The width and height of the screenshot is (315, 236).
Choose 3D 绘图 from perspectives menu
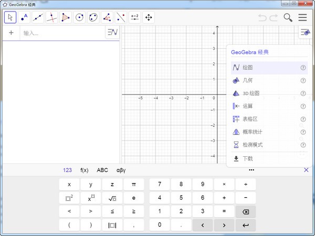click(x=251, y=93)
